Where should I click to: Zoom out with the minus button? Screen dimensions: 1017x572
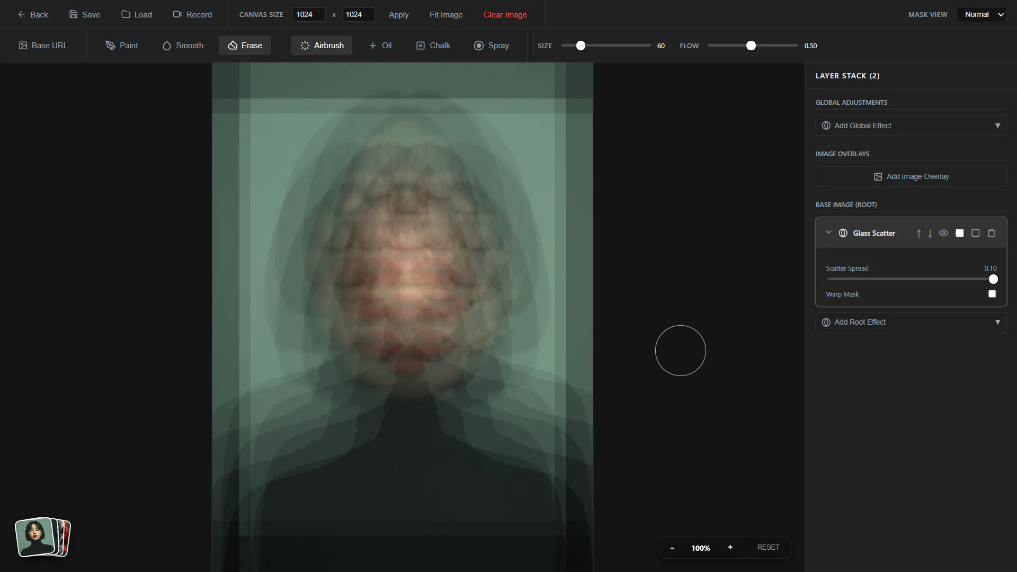point(672,548)
